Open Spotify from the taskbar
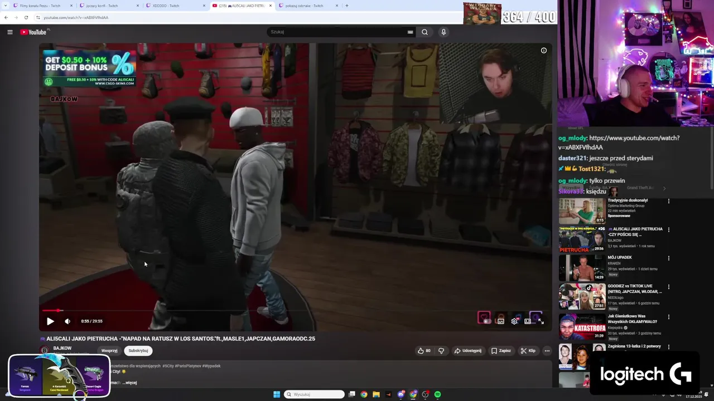 pyautogui.click(x=437, y=394)
